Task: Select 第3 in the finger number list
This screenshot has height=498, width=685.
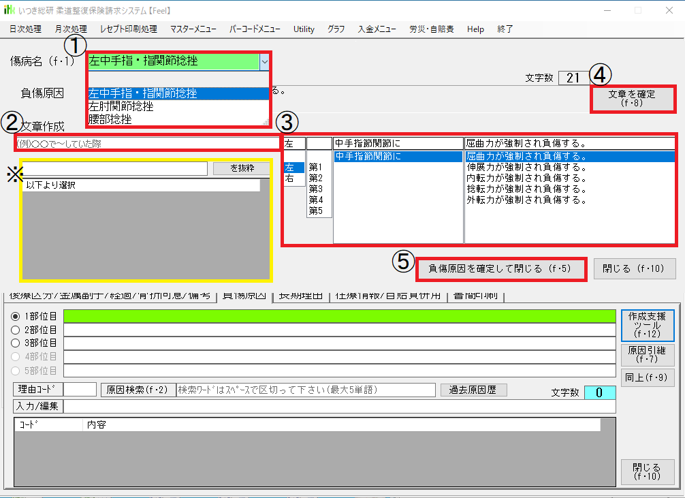Action: click(x=315, y=189)
